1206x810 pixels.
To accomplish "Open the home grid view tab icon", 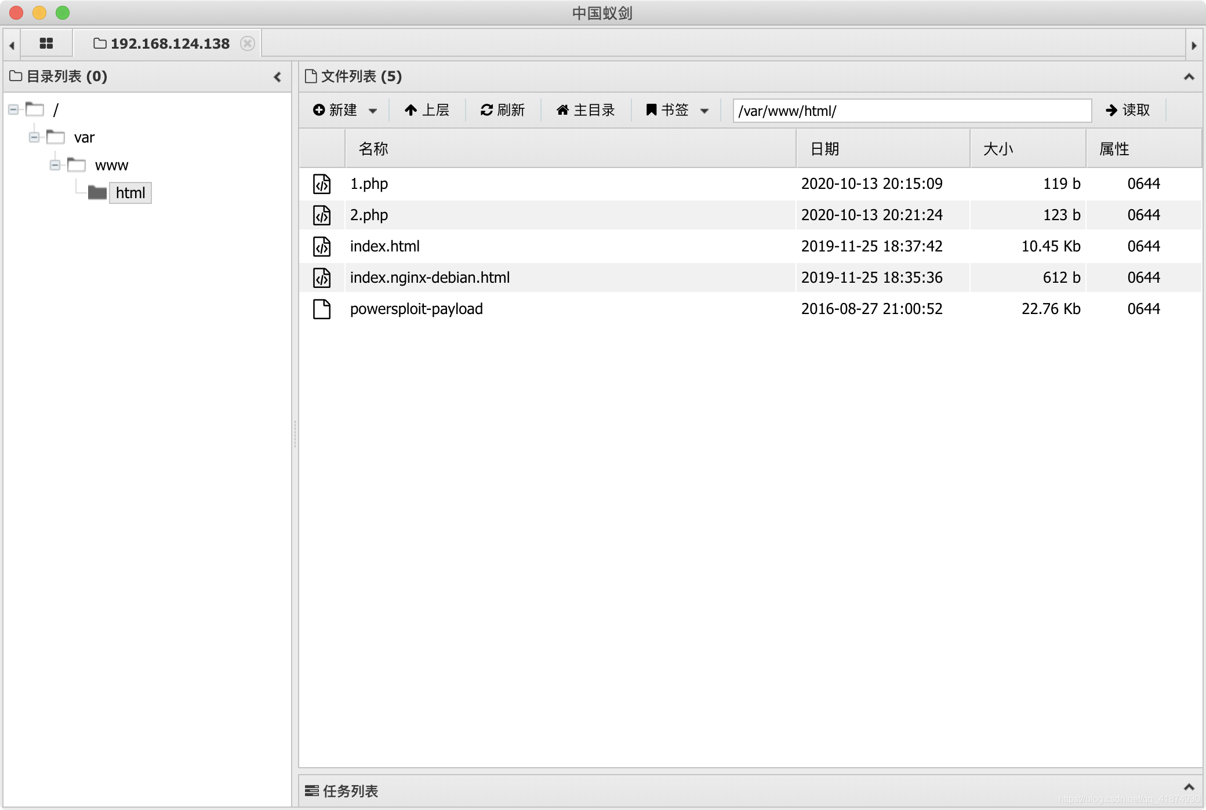I will coord(46,43).
